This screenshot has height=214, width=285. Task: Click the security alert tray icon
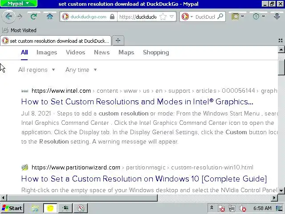pos(221,208)
